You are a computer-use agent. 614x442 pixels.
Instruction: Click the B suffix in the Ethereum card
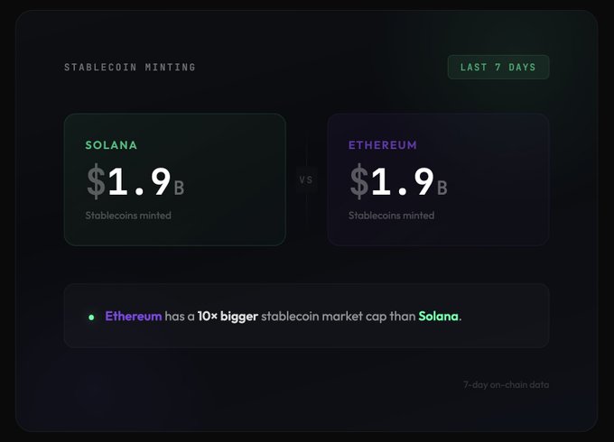click(442, 188)
